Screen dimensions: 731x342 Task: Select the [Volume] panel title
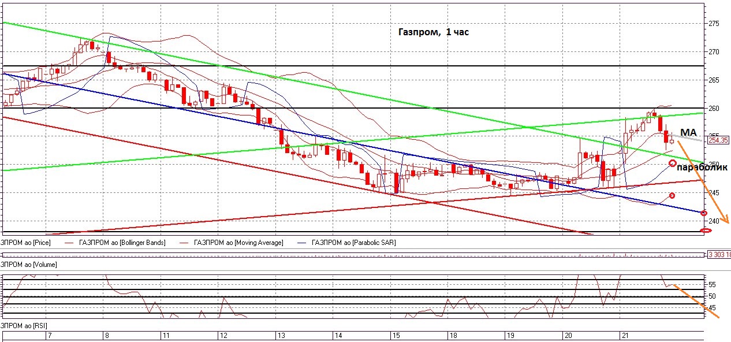tap(28, 264)
